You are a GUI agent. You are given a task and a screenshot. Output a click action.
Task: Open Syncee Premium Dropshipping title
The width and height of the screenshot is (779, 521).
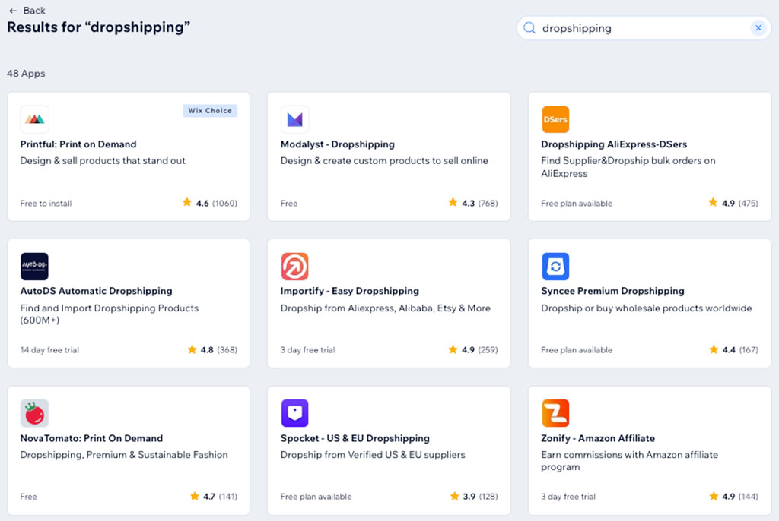tap(612, 291)
